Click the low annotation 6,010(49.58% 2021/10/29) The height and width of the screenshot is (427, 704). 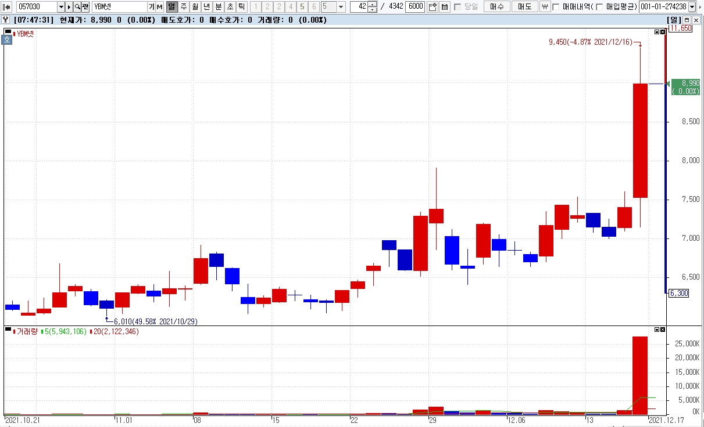(156, 321)
